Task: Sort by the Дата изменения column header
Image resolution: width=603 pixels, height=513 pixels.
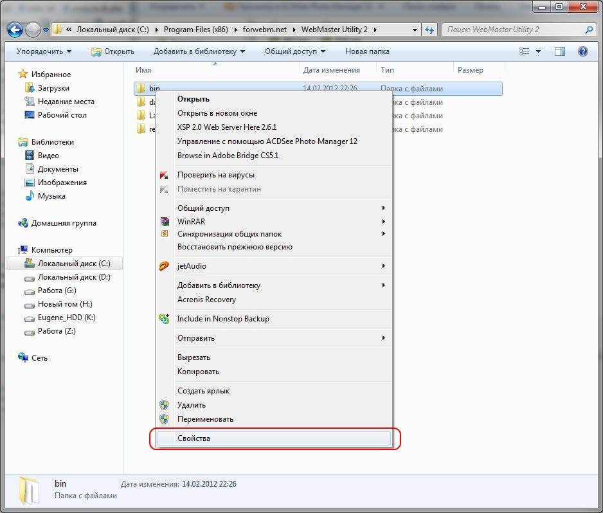Action: (x=331, y=70)
